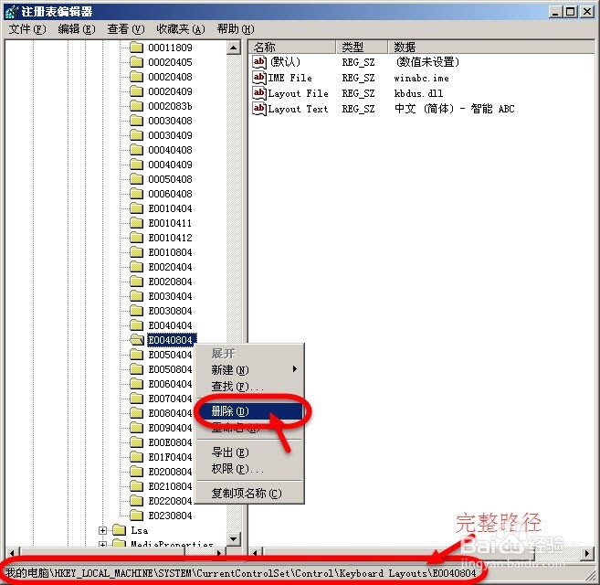Screen dimensions: 600x585
Task: Click the value pane scroll right arrow
Action: click(586, 553)
